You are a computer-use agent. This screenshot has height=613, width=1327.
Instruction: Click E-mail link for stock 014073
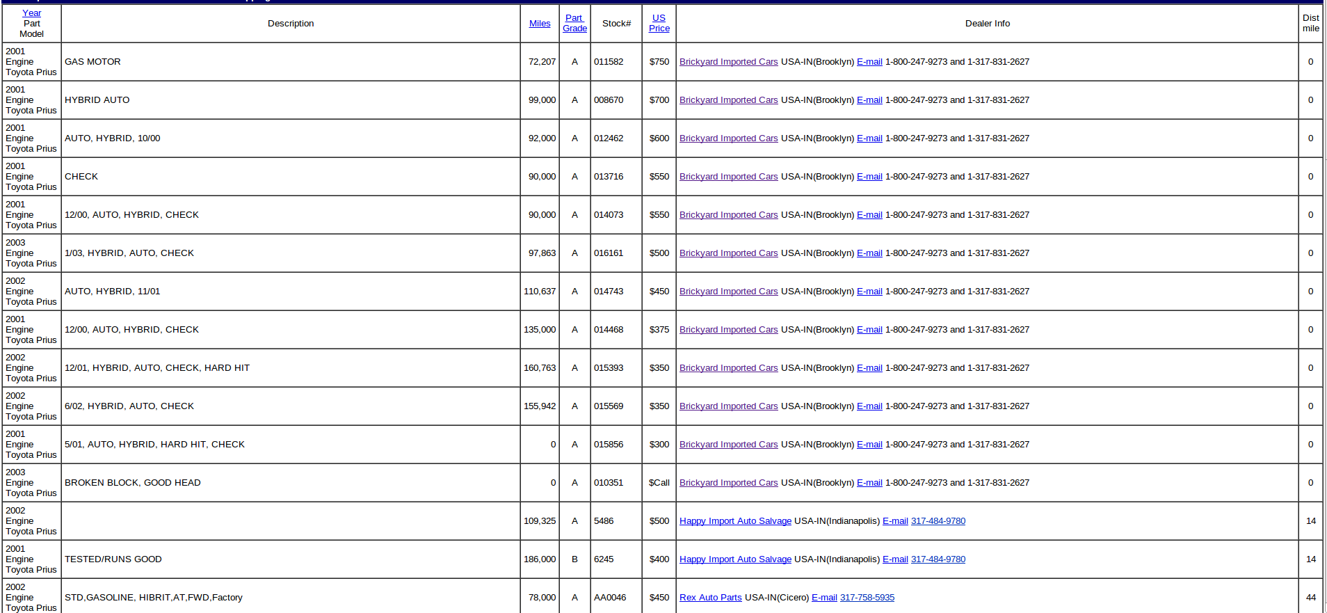(x=869, y=215)
